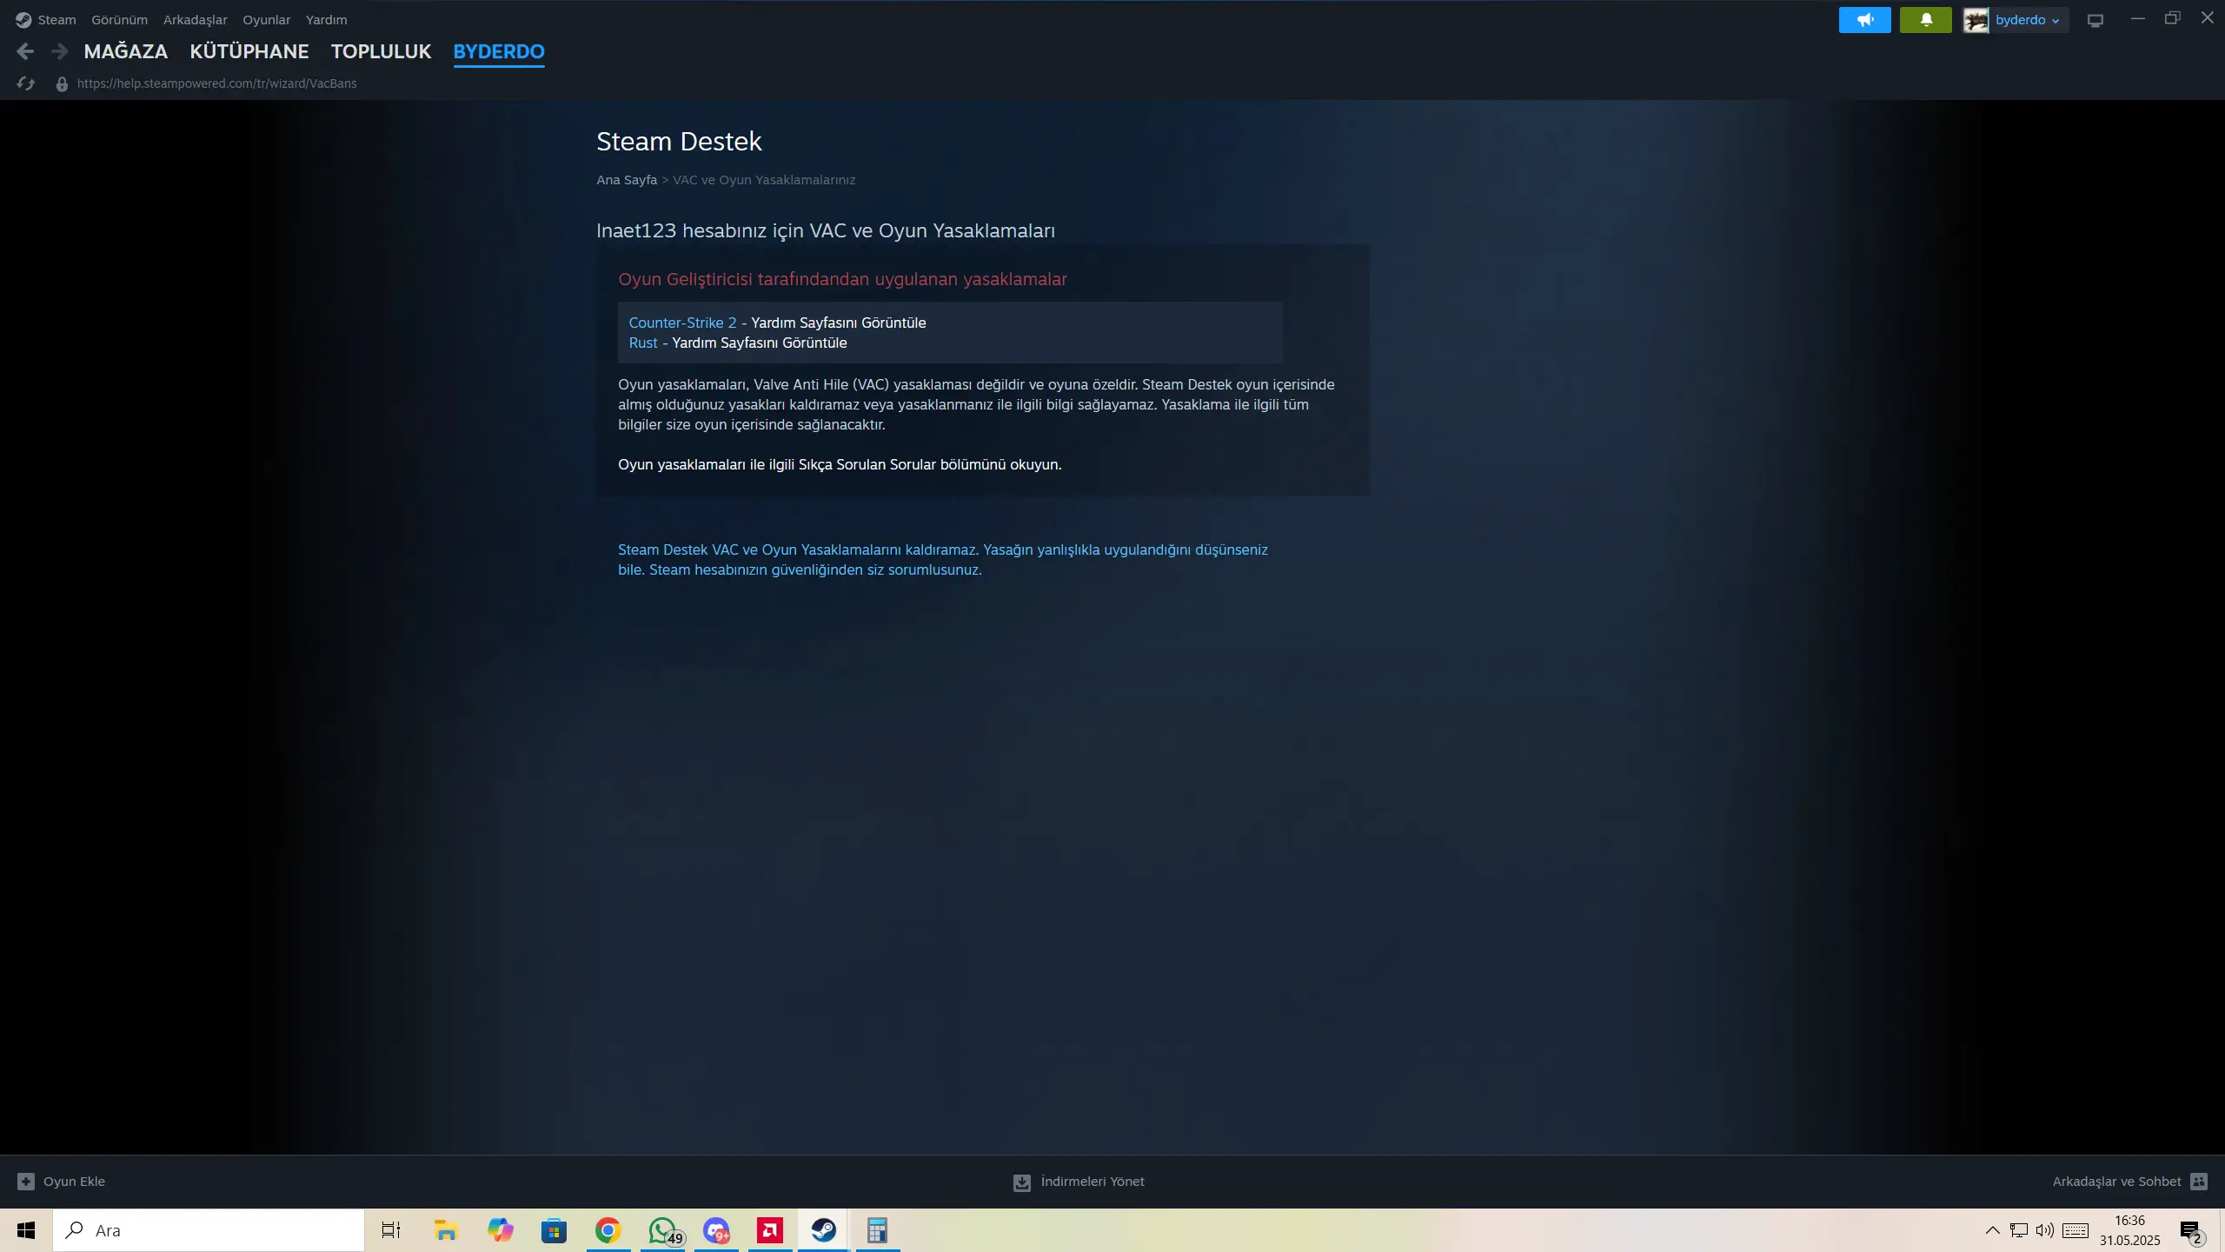
Task: Switch to the KÜTÜPHANE tab
Action: [x=249, y=51]
